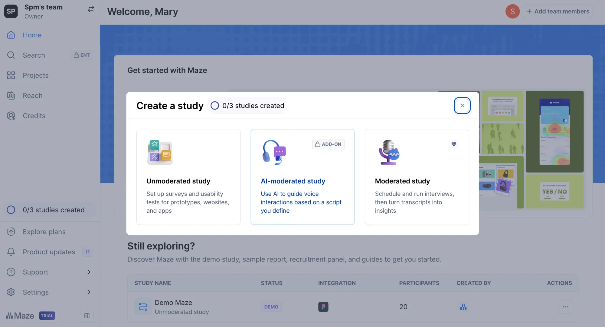
Task: Click the AI-moderated headset icon
Action: click(x=274, y=152)
